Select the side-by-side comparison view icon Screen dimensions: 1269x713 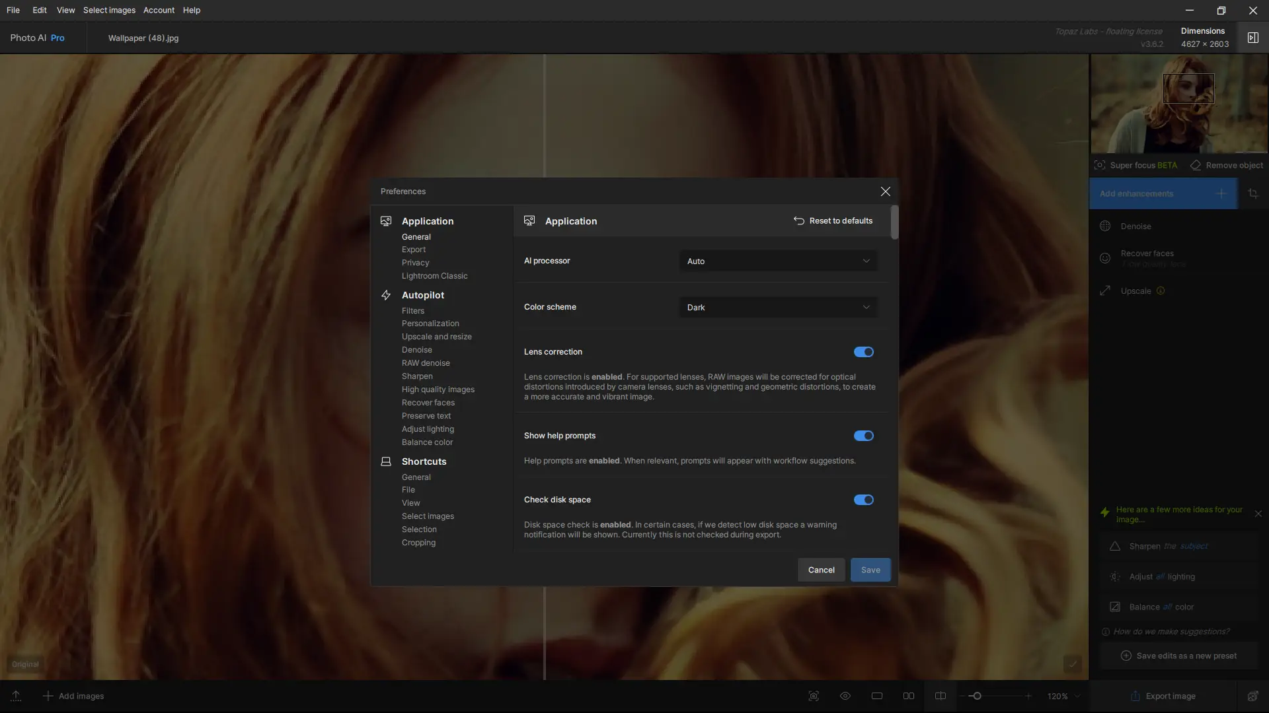pyautogui.click(x=909, y=696)
